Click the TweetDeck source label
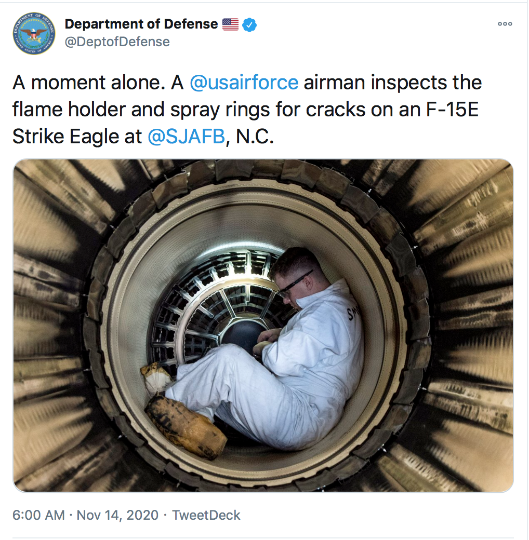This screenshot has height=540, width=529. [x=206, y=515]
